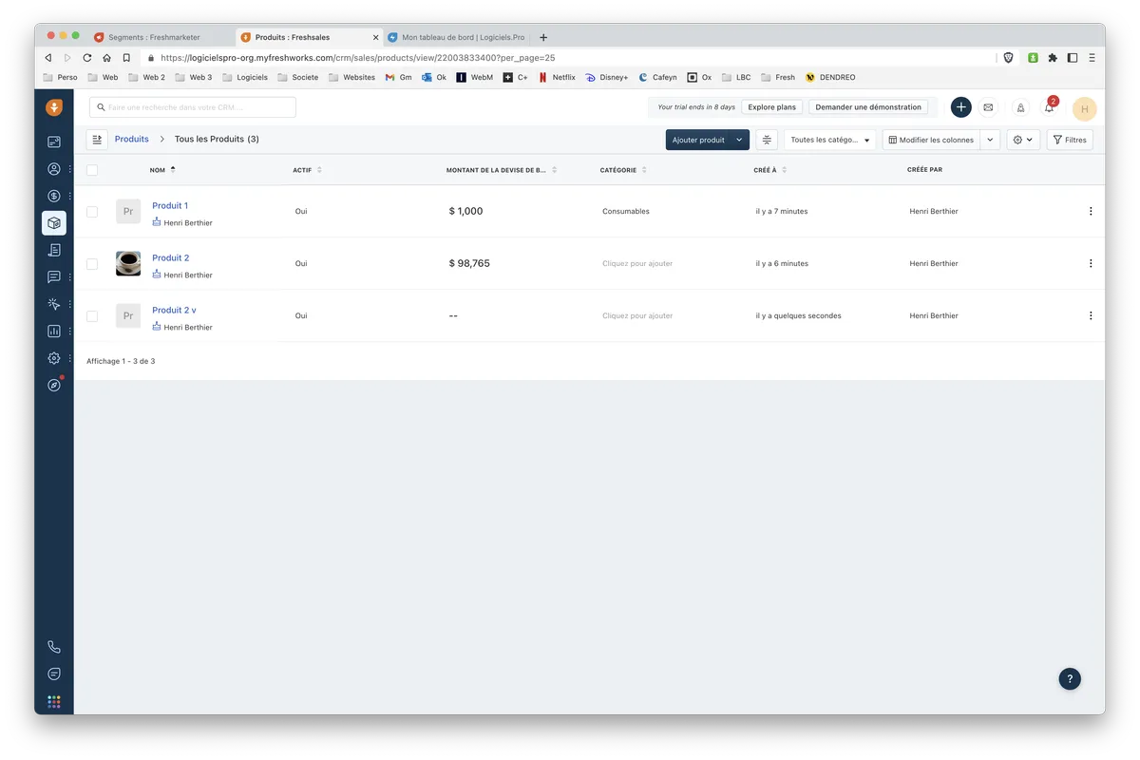
Task: Open a new browser tab
Action: pyautogui.click(x=543, y=37)
